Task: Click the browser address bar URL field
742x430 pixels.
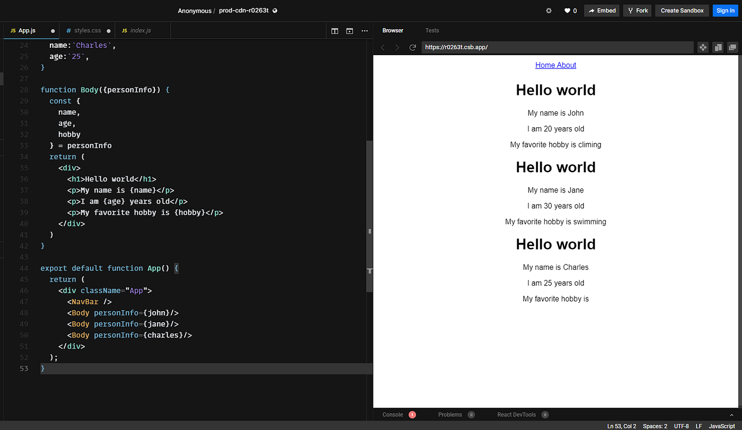Action: [556, 47]
